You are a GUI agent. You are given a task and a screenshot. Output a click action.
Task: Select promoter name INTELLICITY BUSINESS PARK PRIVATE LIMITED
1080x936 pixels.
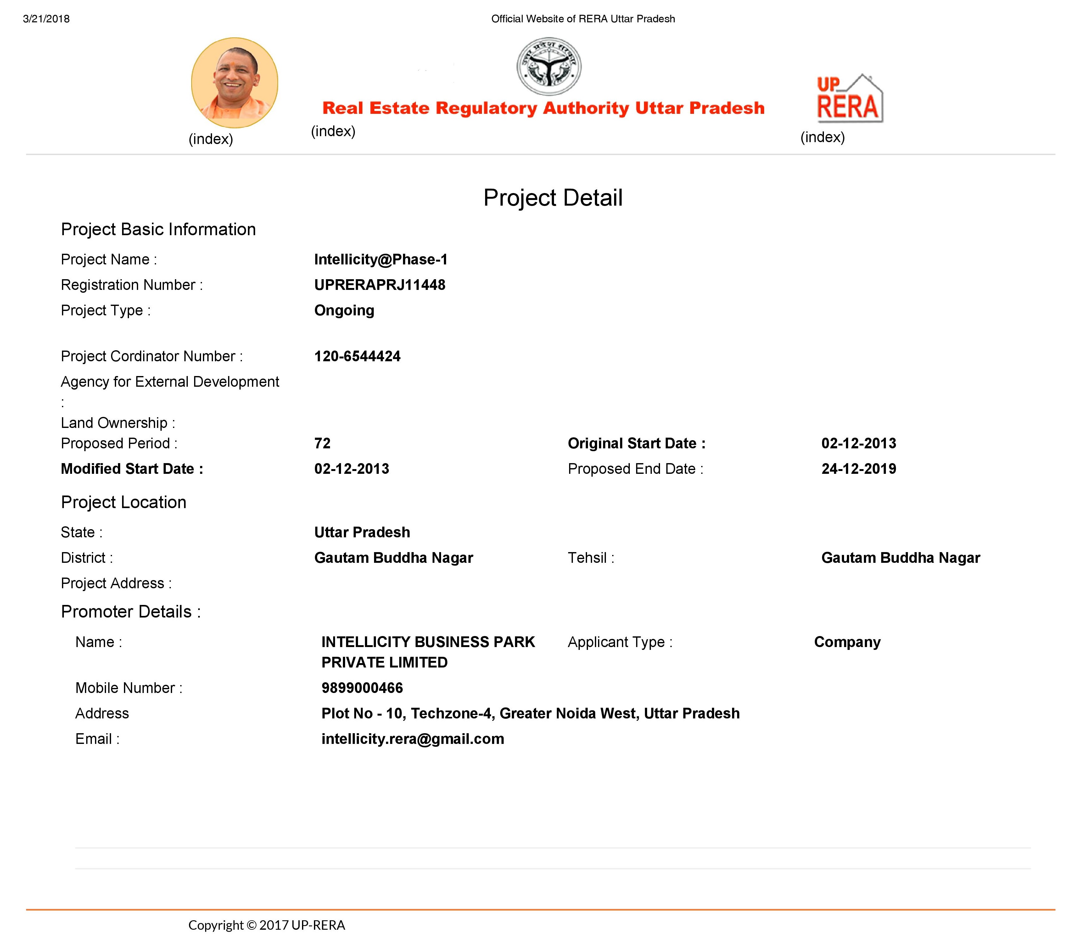428,652
